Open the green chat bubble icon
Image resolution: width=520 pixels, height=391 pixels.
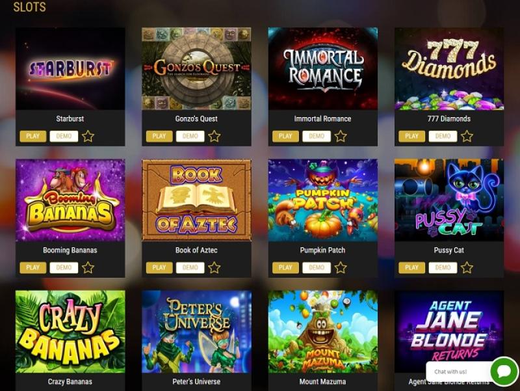pyautogui.click(x=504, y=371)
